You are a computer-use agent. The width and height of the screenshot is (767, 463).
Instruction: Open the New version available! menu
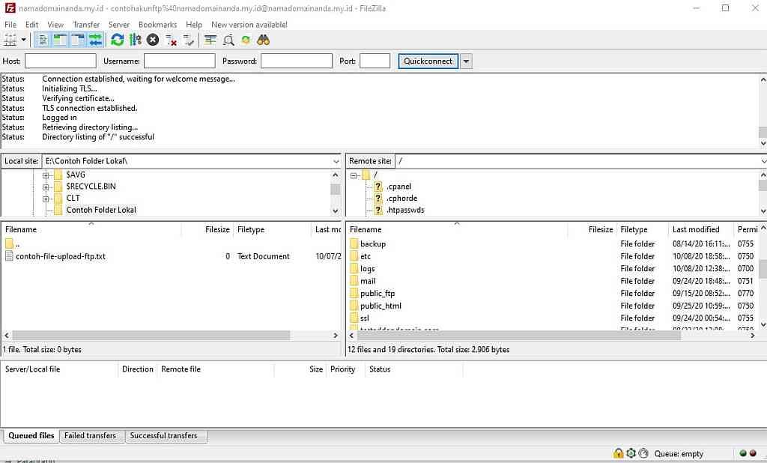tap(249, 25)
